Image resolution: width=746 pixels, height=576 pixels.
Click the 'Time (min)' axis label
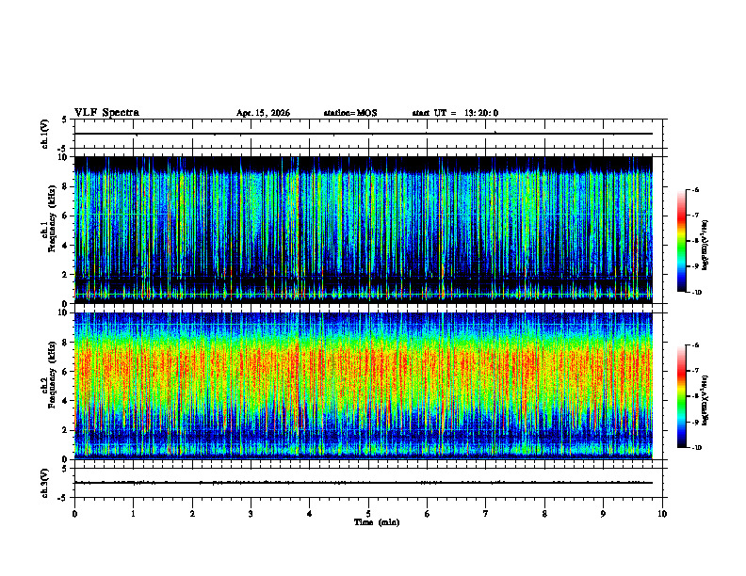pos(377,522)
